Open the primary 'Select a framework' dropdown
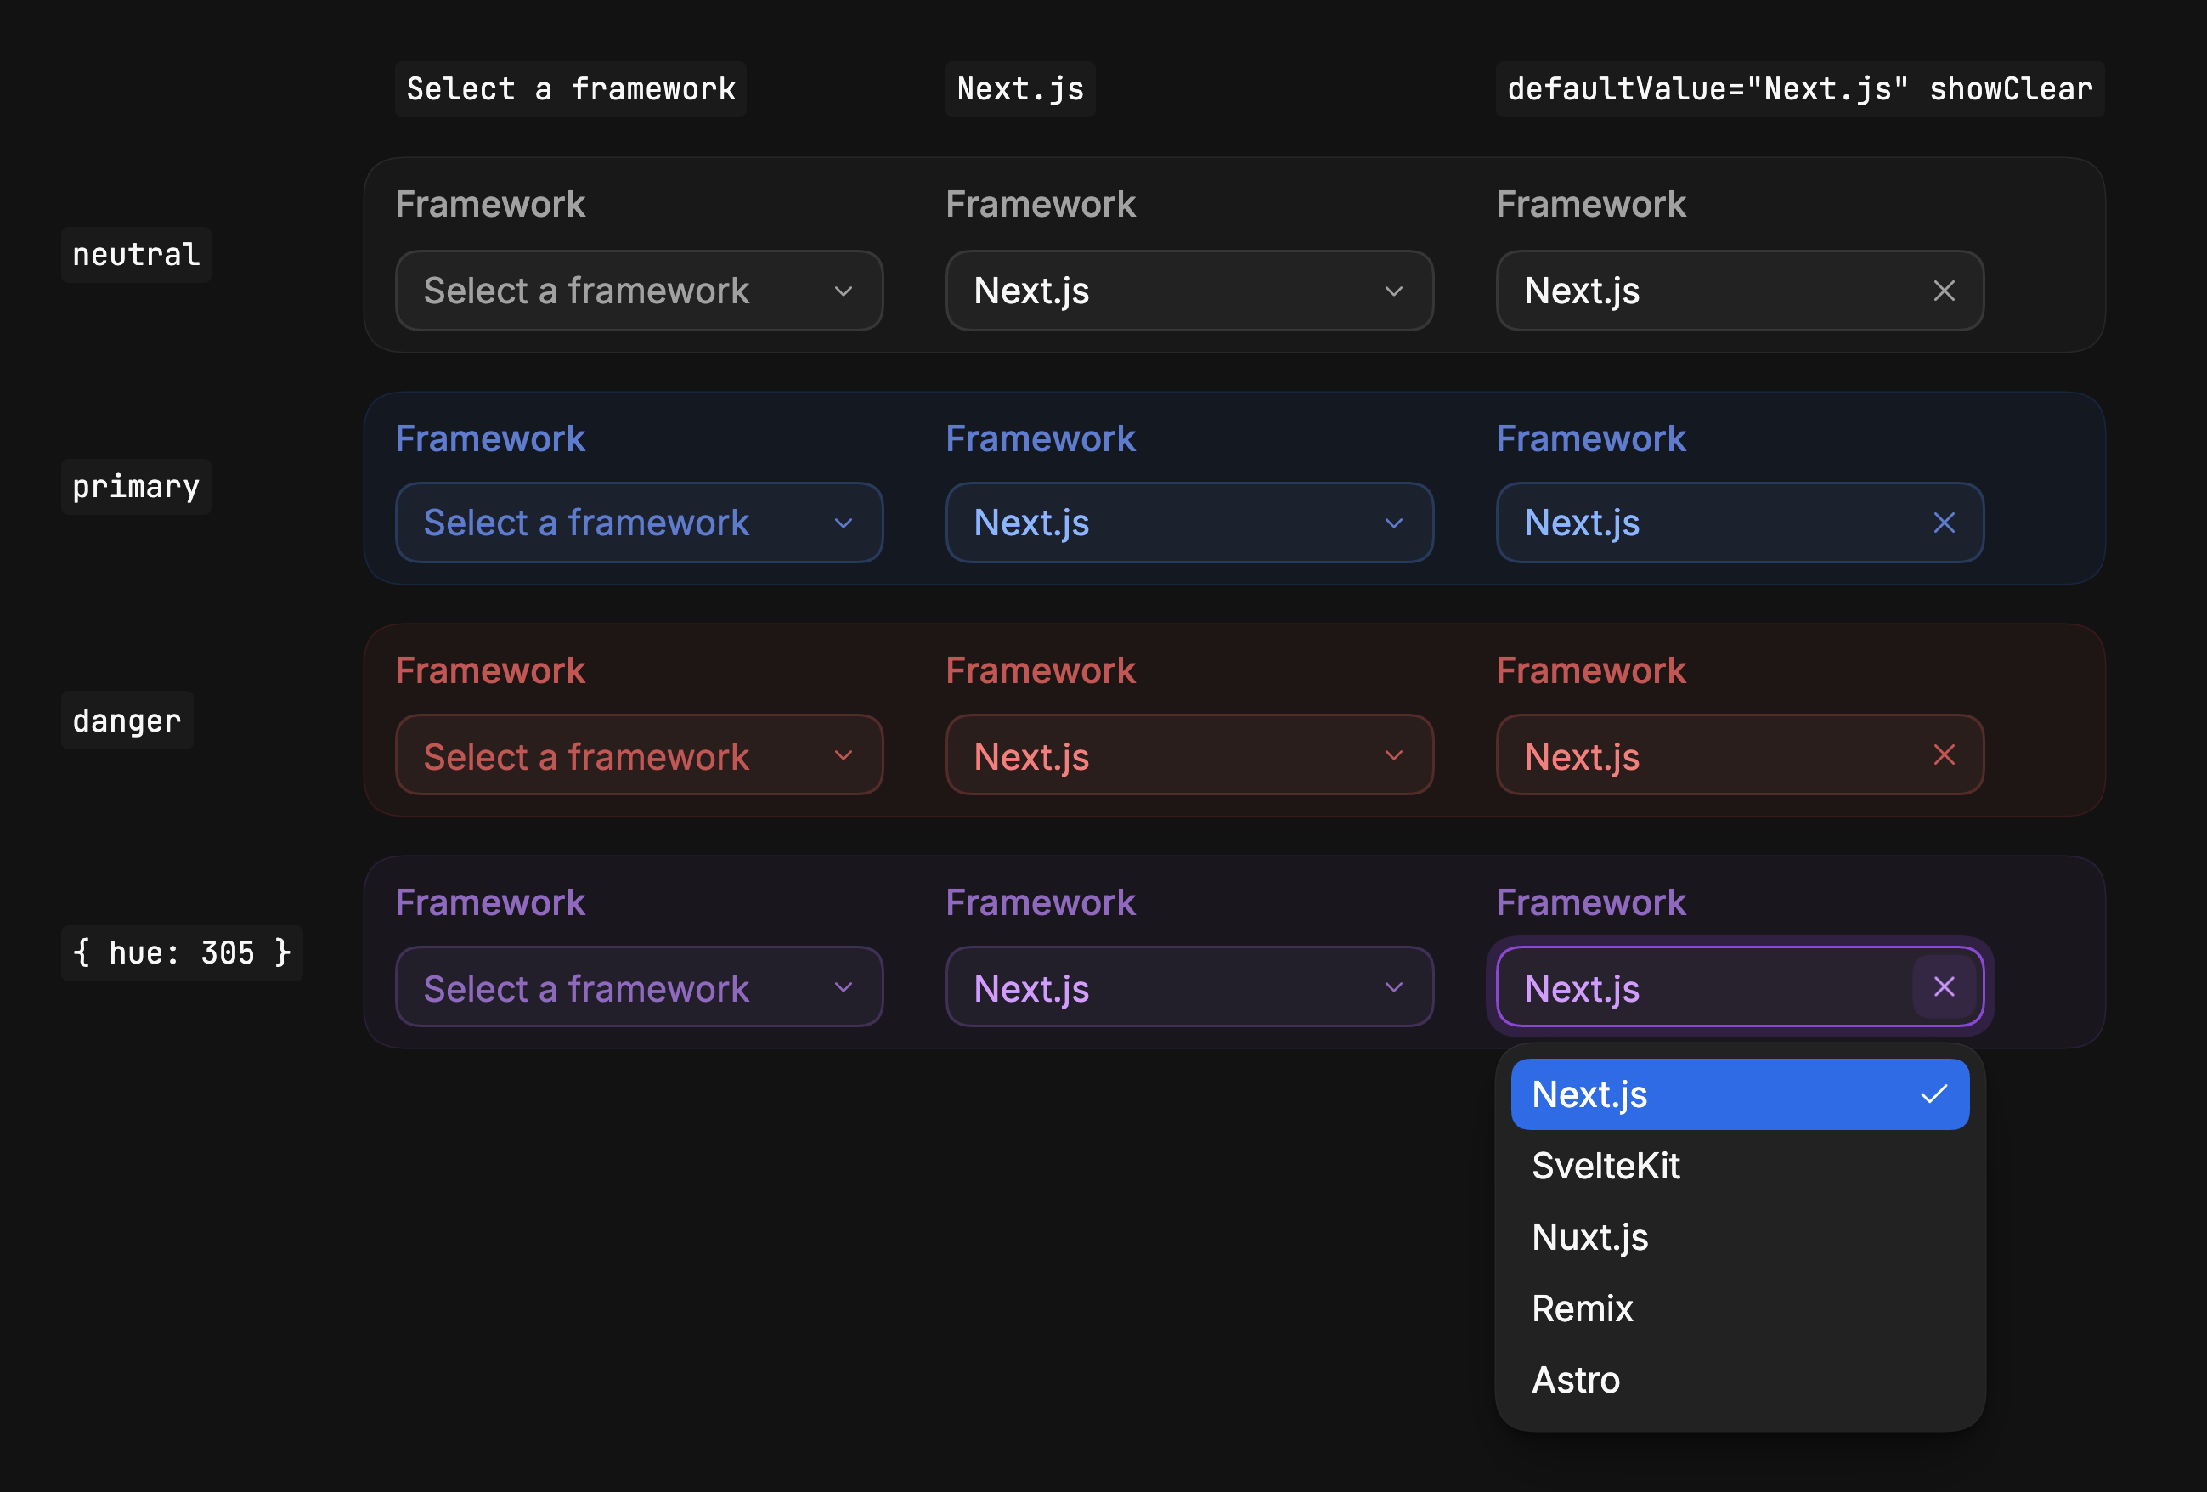 pyautogui.click(x=639, y=523)
